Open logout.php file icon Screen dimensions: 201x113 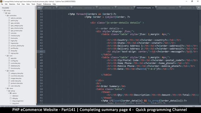(9, 43)
